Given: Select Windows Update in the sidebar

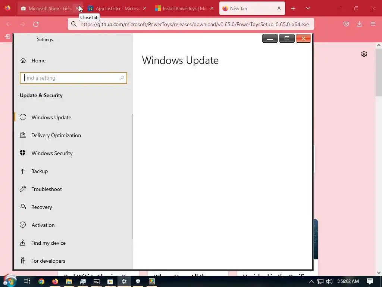Looking at the screenshot, I should pyautogui.click(x=73, y=117).
